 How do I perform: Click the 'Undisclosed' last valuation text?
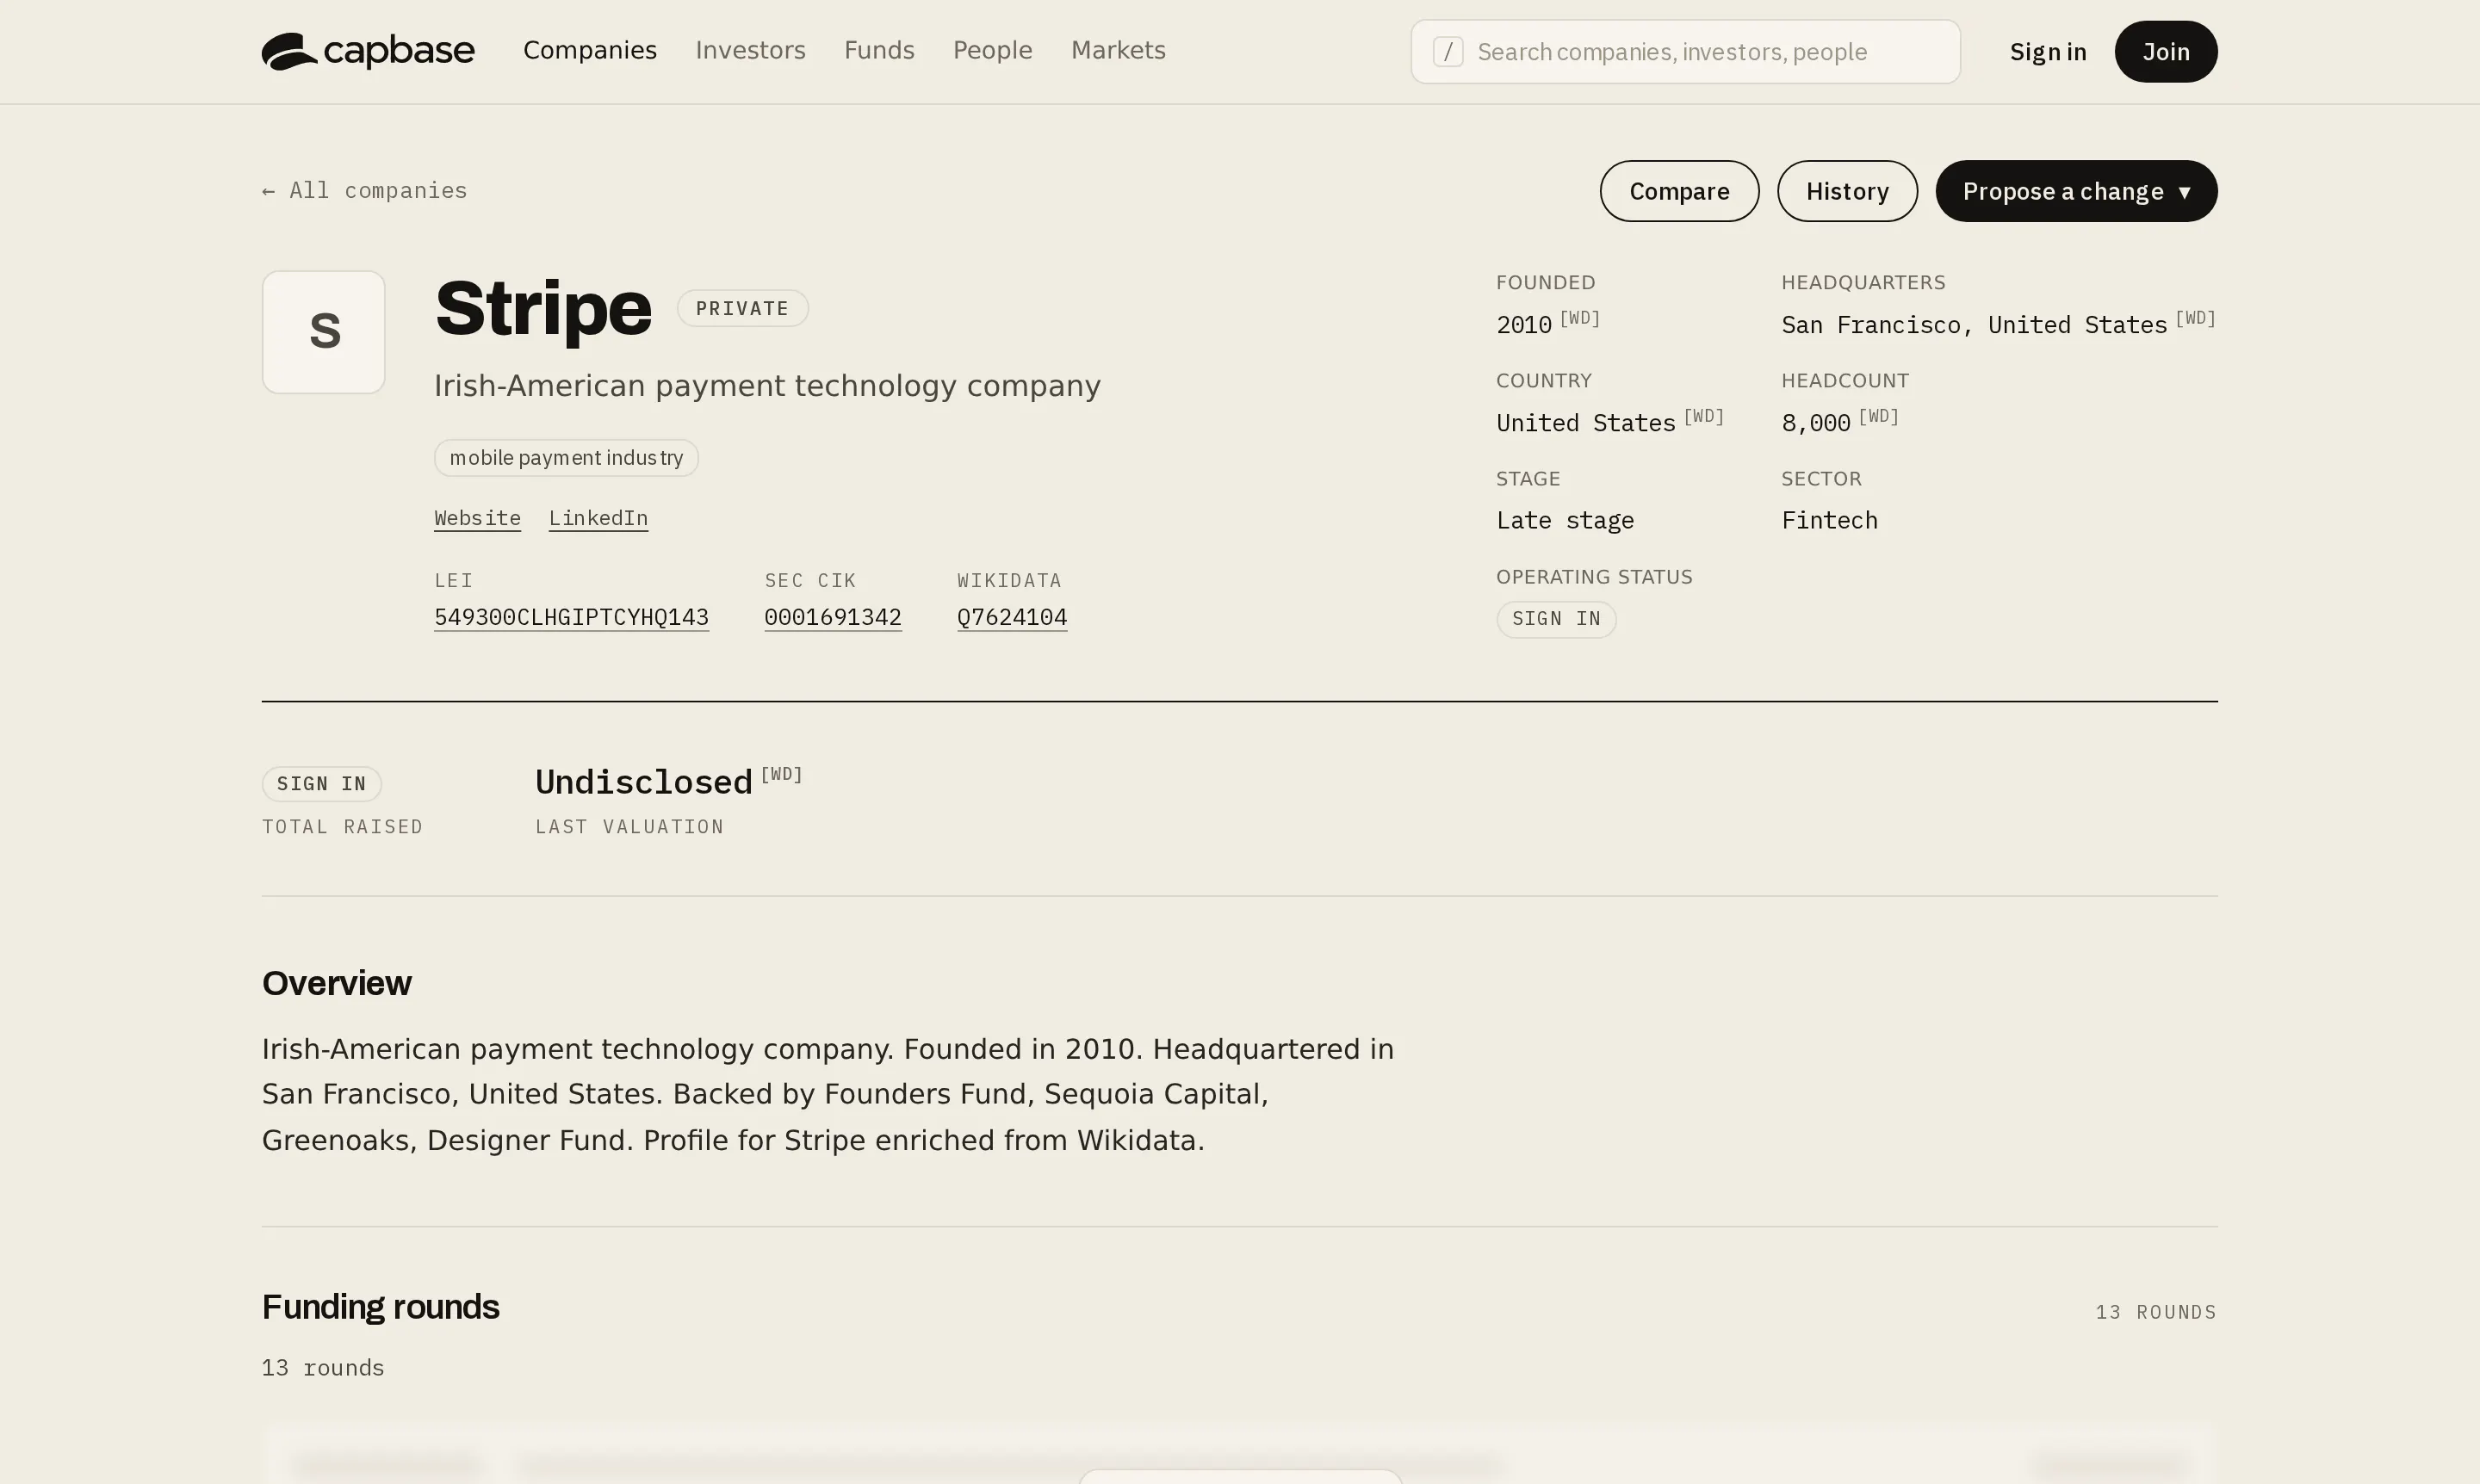coord(643,782)
